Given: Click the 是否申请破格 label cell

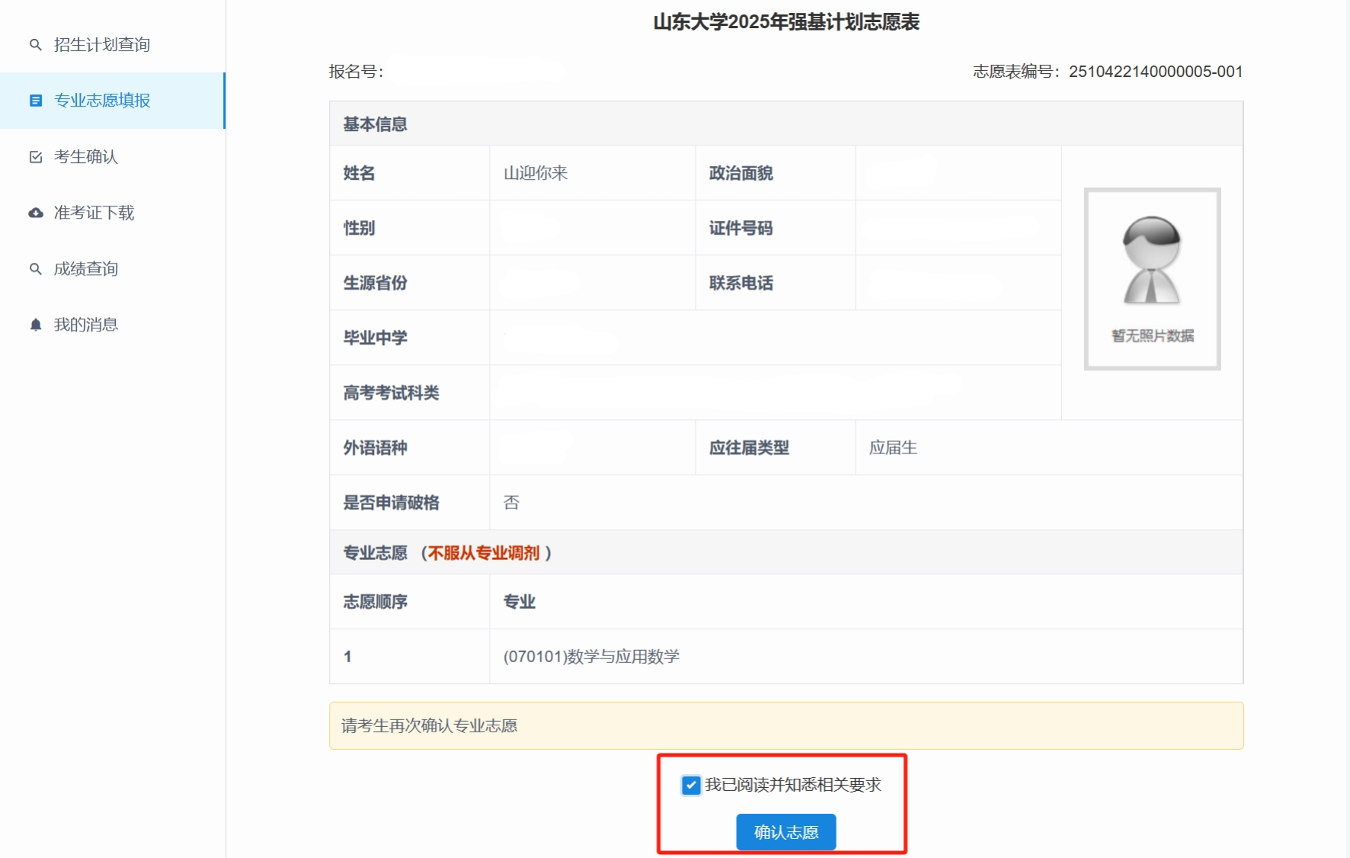Looking at the screenshot, I should coord(410,502).
